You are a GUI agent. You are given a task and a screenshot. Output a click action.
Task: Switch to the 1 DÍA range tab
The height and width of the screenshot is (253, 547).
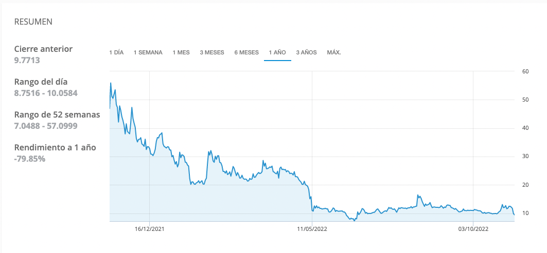[116, 52]
